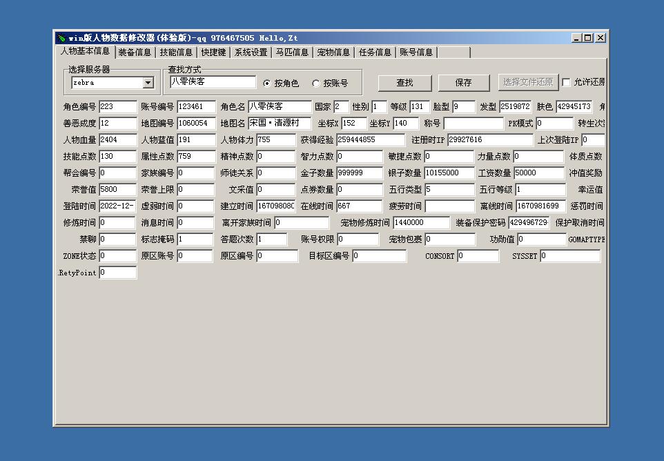Viewport: 664px width, 461px height.
Task: Open the 任务信息 tab
Action: coord(375,52)
